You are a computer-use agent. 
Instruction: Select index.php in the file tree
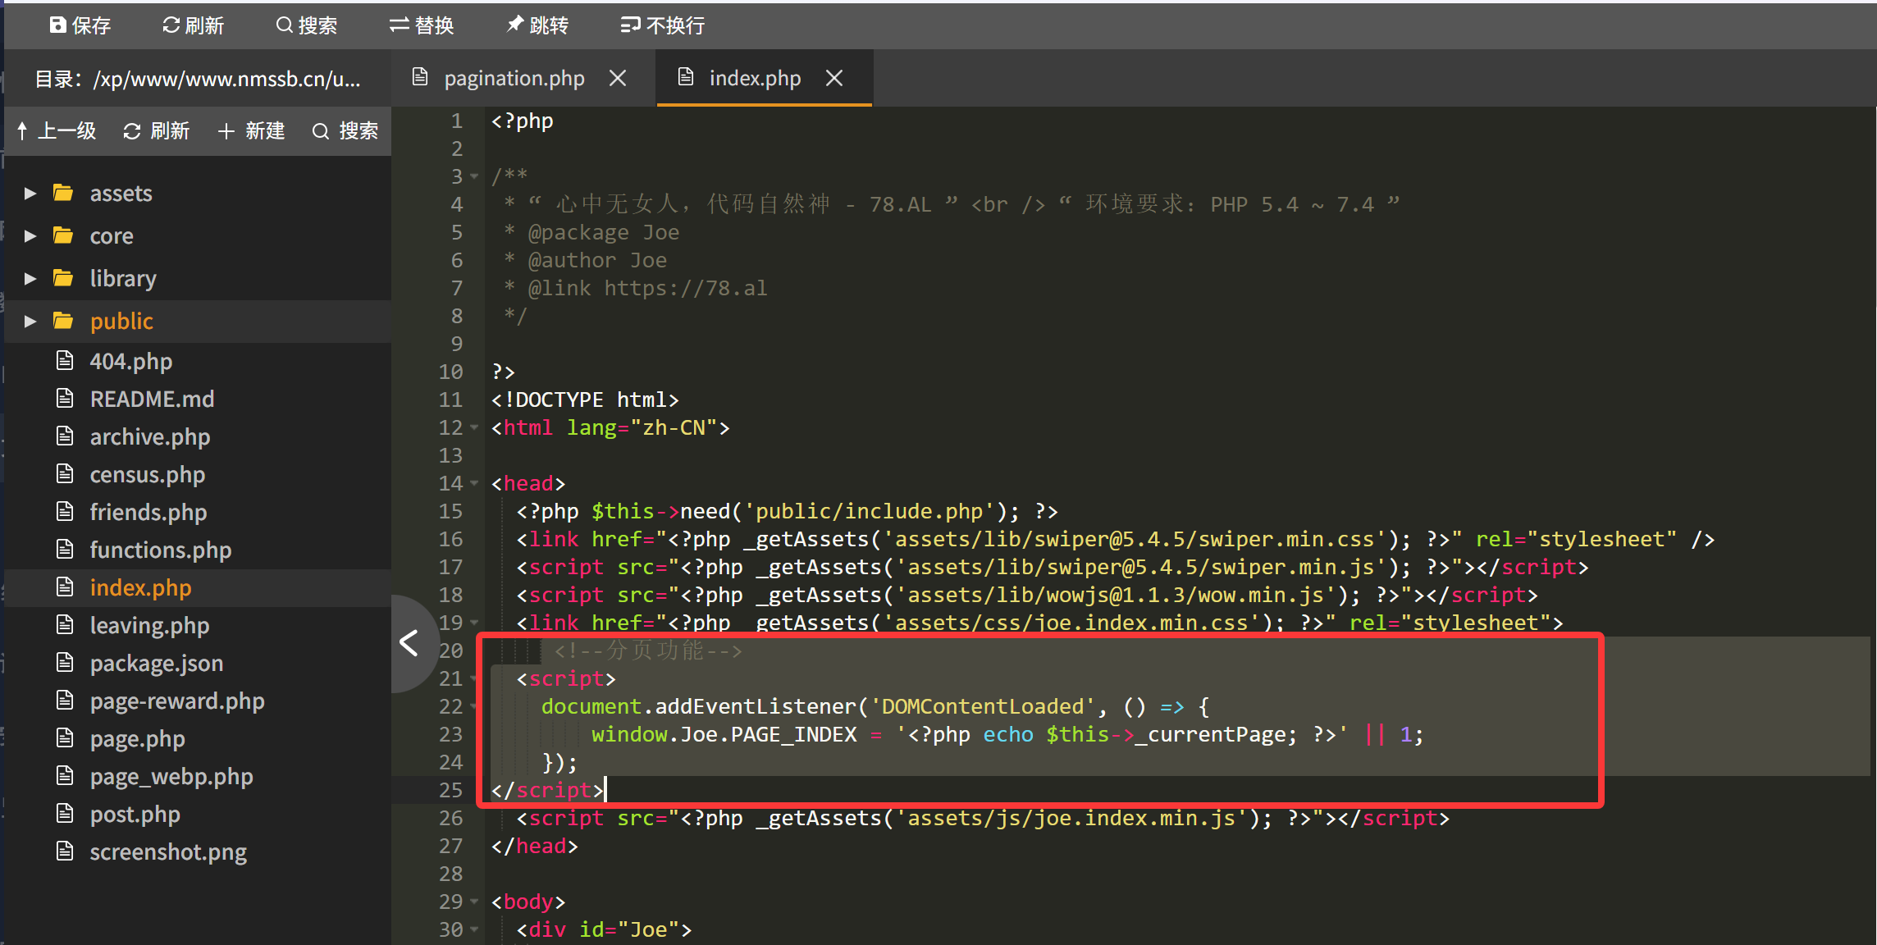click(x=140, y=587)
